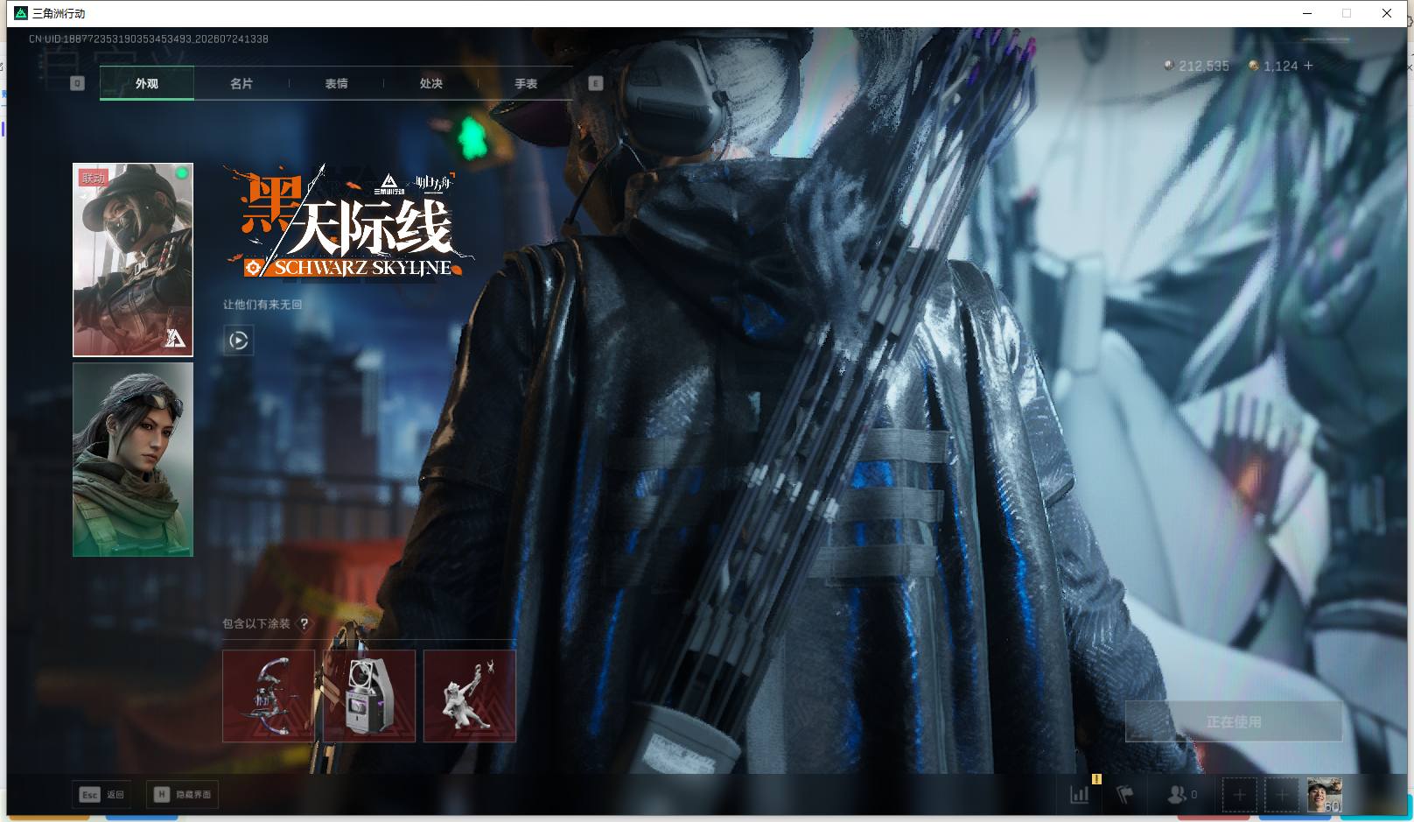Click the 返回 Esc button
This screenshot has width=1414, height=822.
[x=102, y=795]
